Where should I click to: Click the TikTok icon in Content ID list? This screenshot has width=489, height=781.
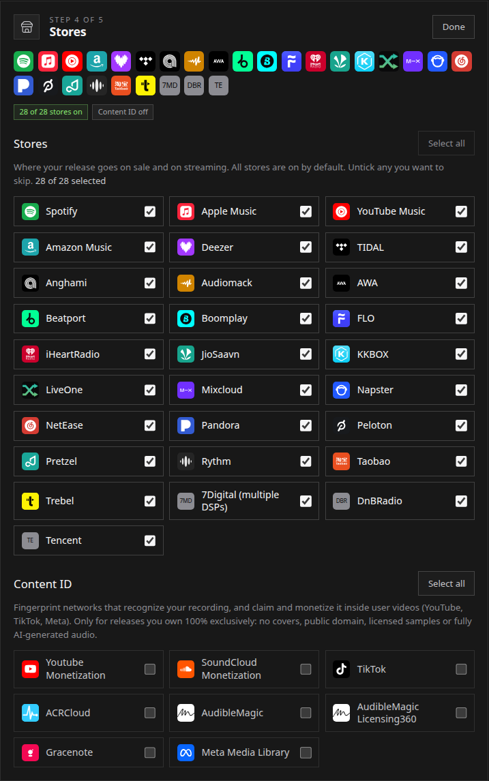coord(342,669)
